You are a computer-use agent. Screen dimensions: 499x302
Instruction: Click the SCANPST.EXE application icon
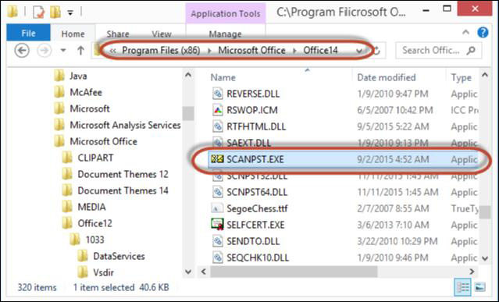coord(217,158)
